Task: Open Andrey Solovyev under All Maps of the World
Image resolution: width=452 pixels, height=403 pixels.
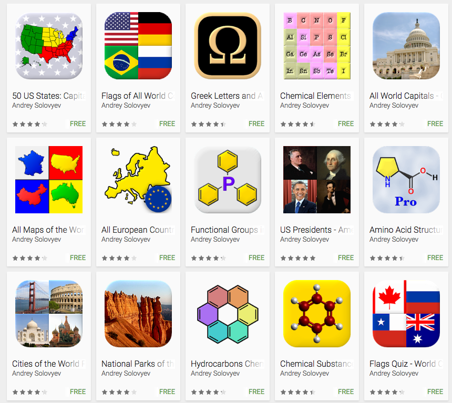Action: pos(37,239)
